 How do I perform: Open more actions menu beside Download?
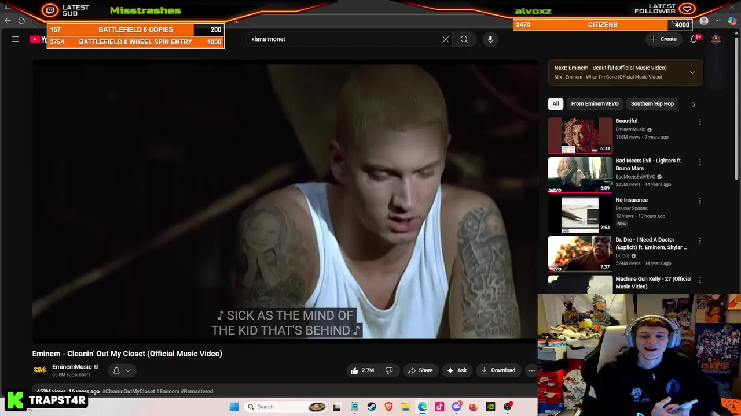click(x=531, y=370)
